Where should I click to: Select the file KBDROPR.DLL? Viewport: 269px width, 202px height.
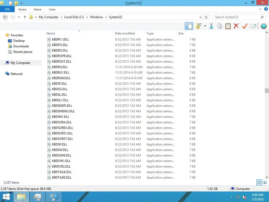pyautogui.click(x=62, y=56)
